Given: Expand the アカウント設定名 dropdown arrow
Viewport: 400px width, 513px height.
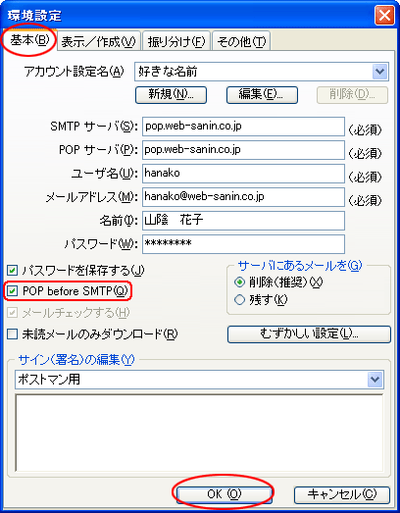Looking at the screenshot, I should click(379, 72).
